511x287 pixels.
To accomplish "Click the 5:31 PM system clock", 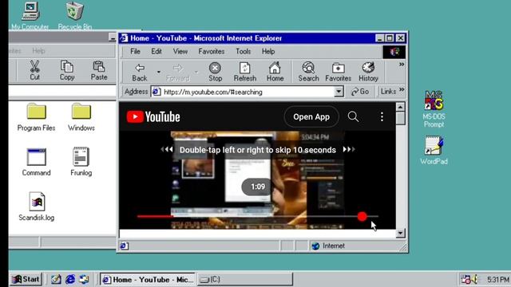I will 497,280.
